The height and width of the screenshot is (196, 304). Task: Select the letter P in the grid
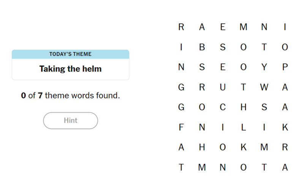(x=285, y=67)
